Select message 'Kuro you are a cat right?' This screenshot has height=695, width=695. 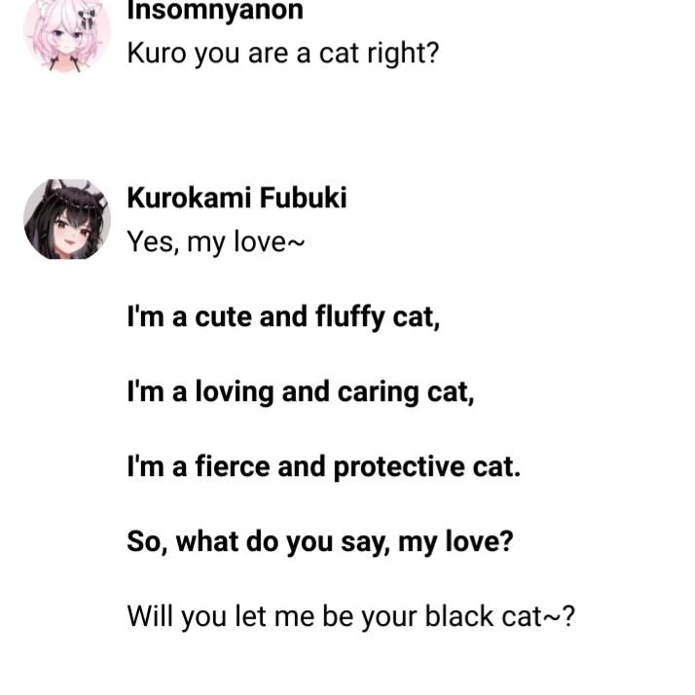click(283, 54)
